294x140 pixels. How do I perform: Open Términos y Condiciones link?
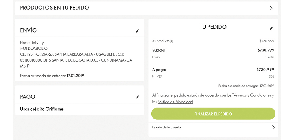251,95
